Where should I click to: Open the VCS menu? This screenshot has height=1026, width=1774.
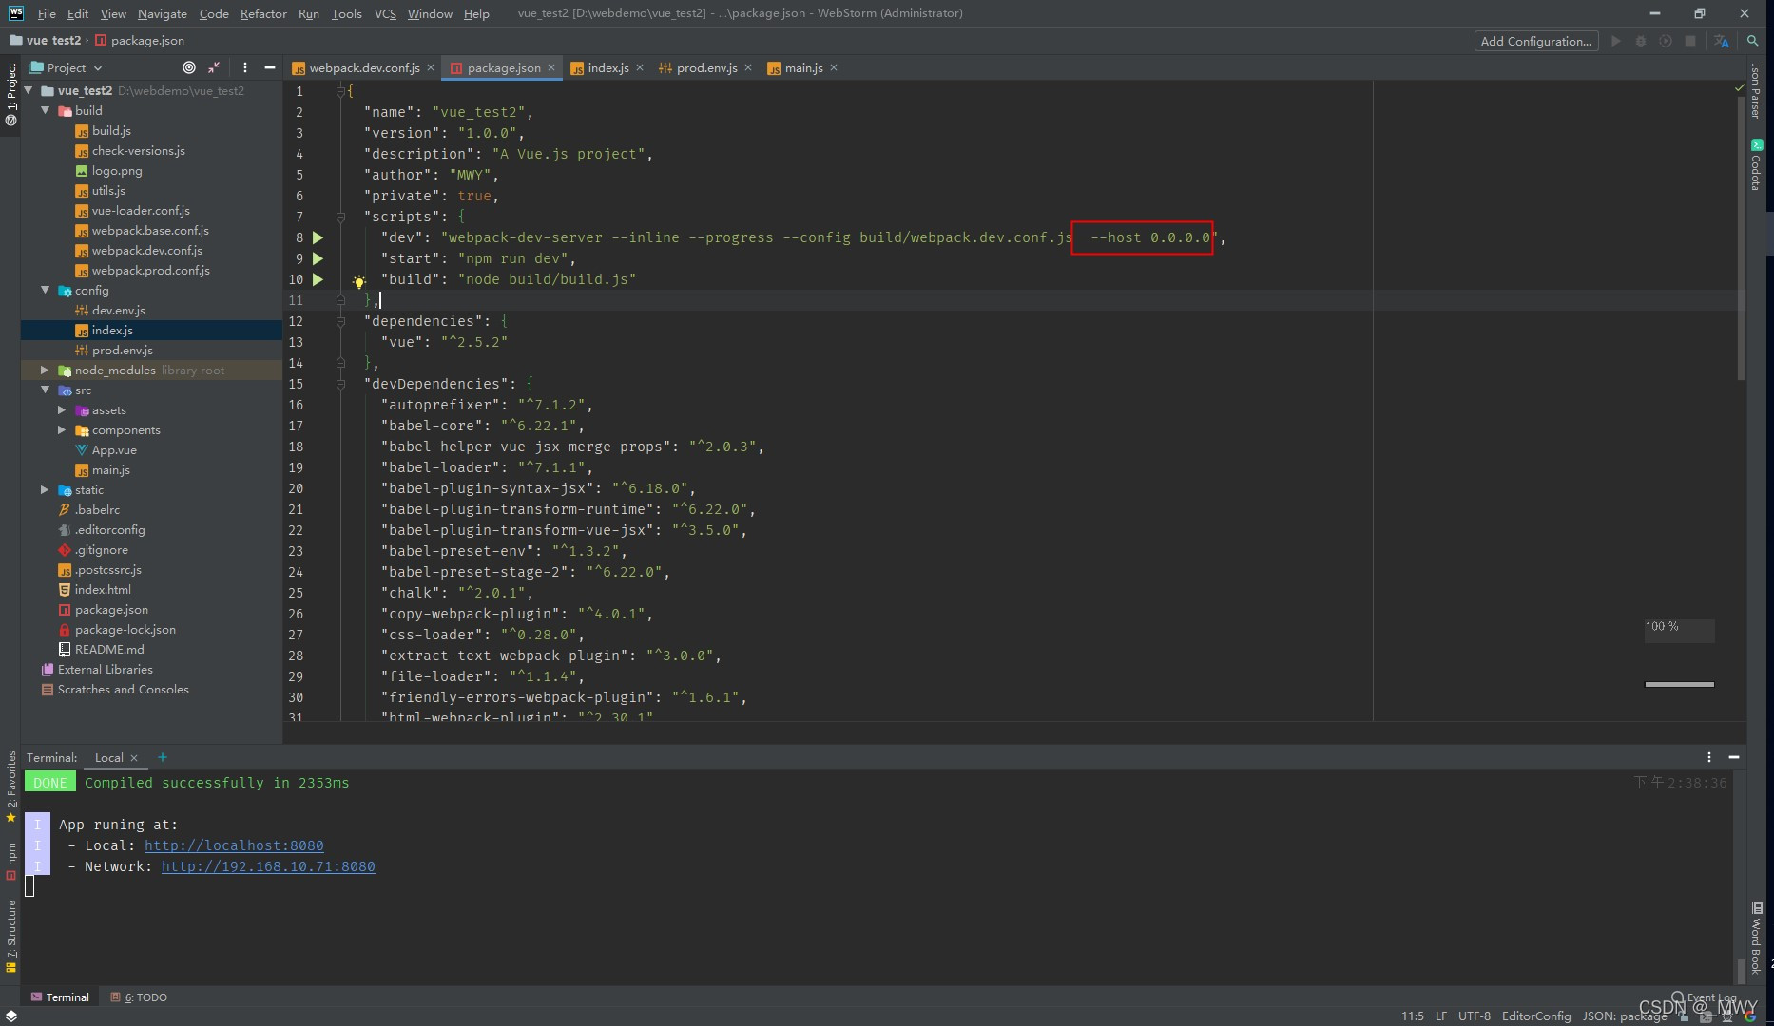click(384, 13)
